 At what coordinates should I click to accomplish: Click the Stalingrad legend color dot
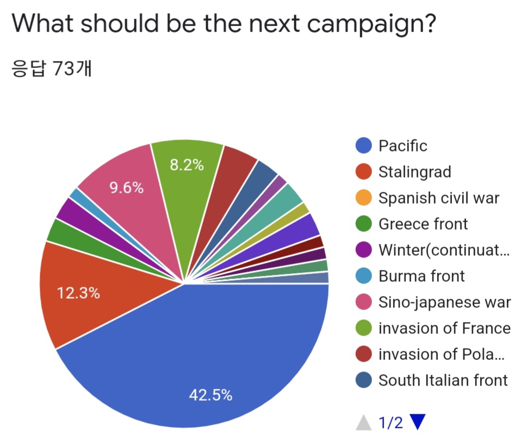coord(364,172)
